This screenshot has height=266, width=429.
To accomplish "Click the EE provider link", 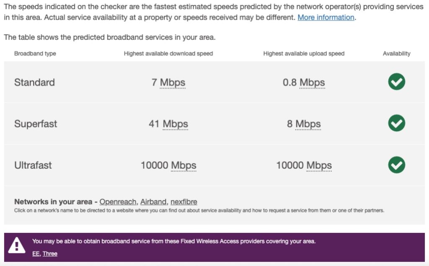I will point(36,253).
